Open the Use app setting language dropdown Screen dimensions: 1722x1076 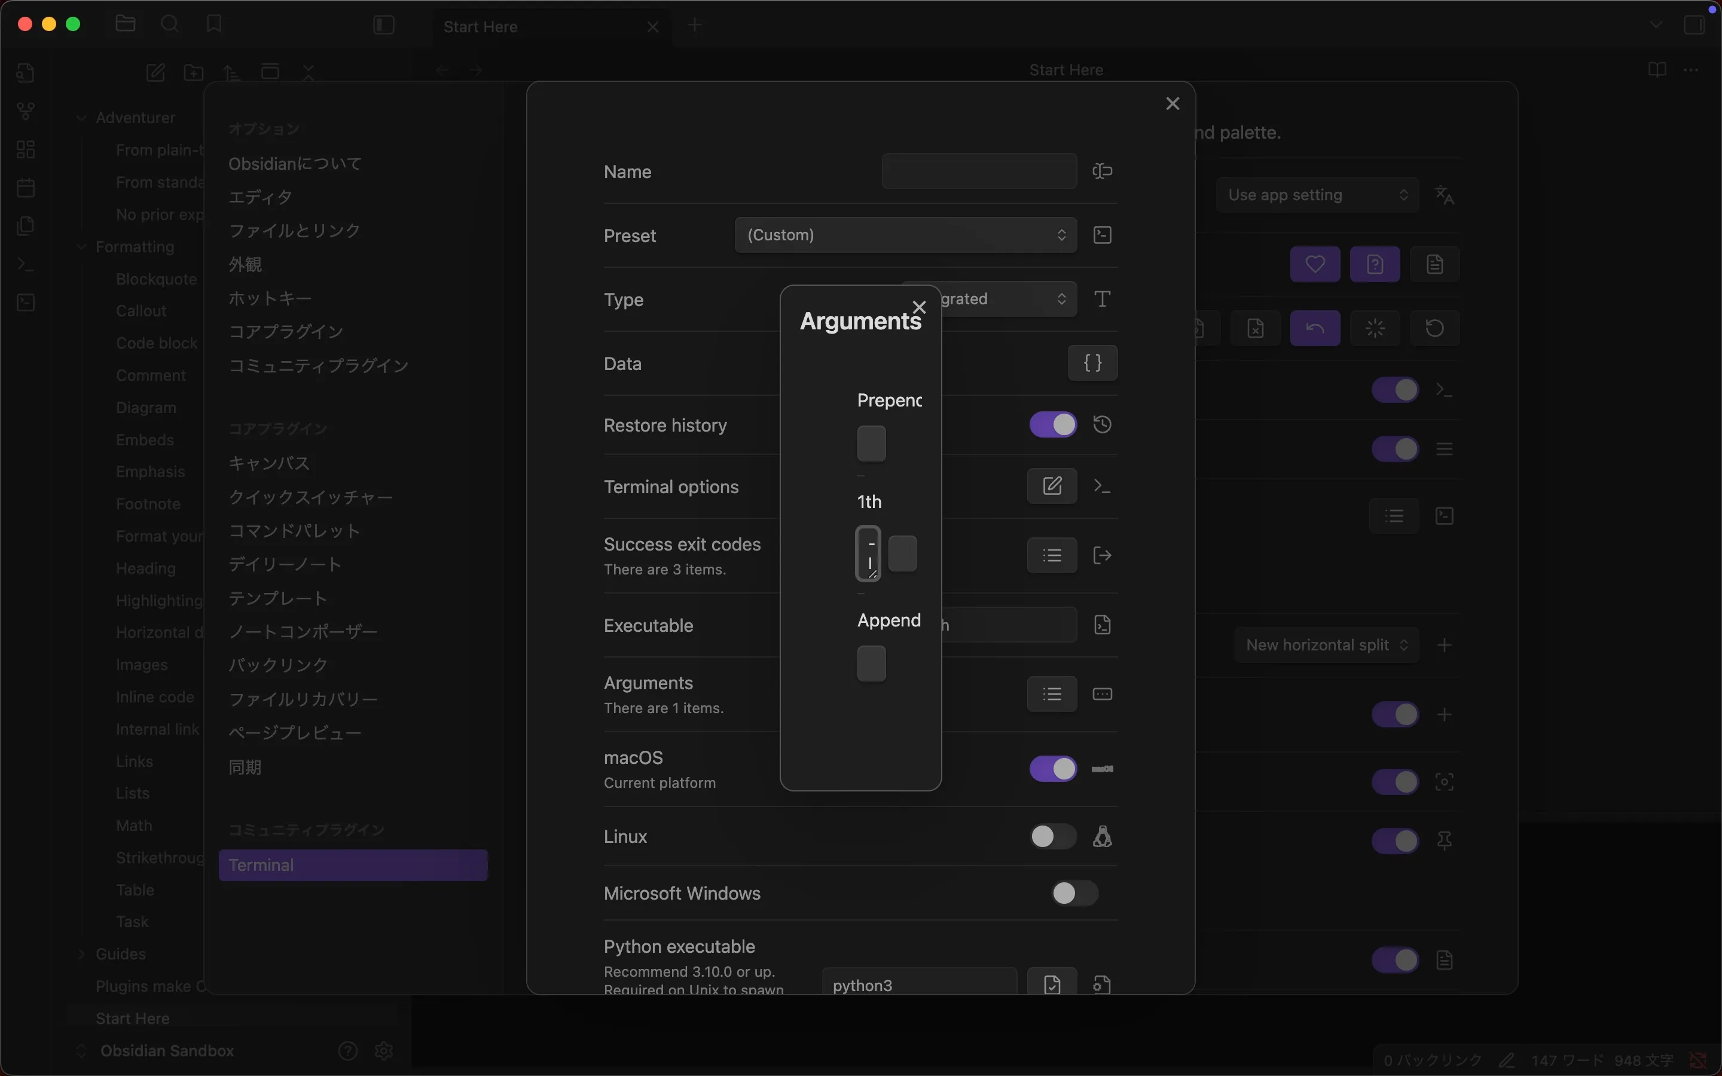tap(1317, 195)
